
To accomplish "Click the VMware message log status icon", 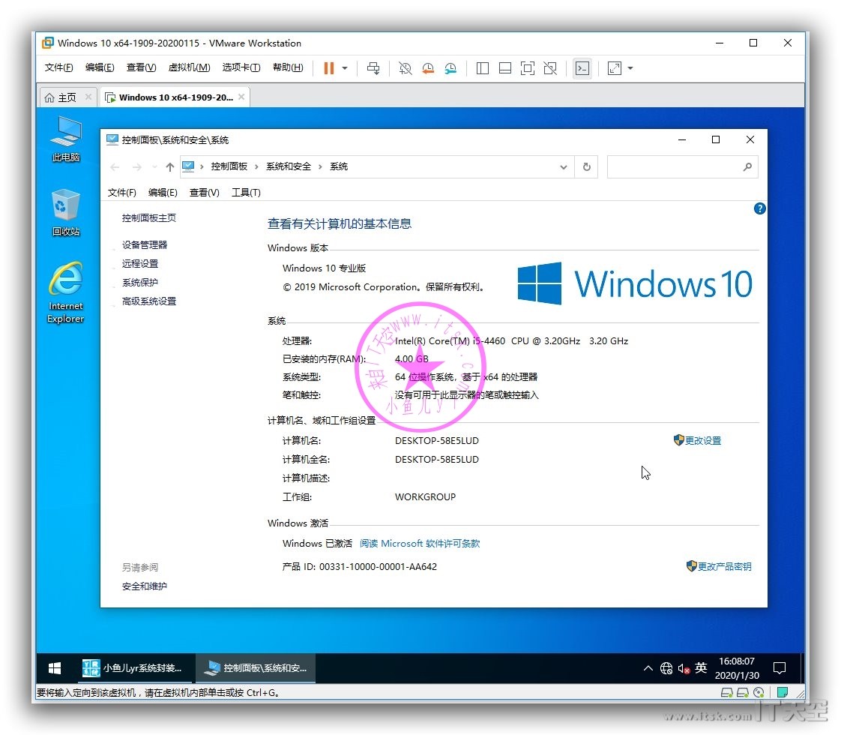I will point(783,692).
